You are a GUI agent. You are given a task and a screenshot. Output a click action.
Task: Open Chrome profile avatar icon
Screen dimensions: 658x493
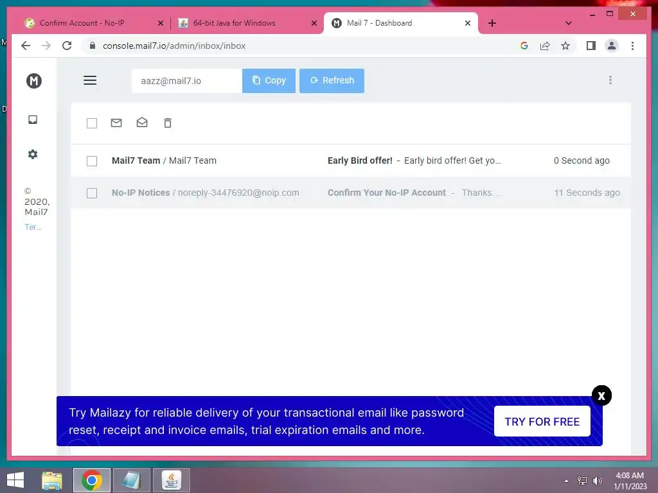coord(612,46)
